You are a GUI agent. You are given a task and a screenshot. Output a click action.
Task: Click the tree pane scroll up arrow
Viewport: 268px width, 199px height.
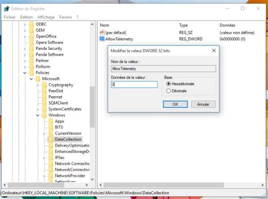point(92,24)
